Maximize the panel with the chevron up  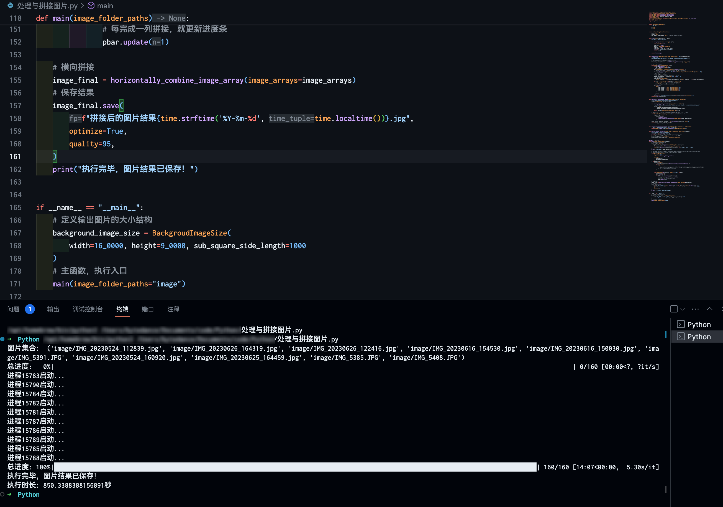[x=709, y=309]
